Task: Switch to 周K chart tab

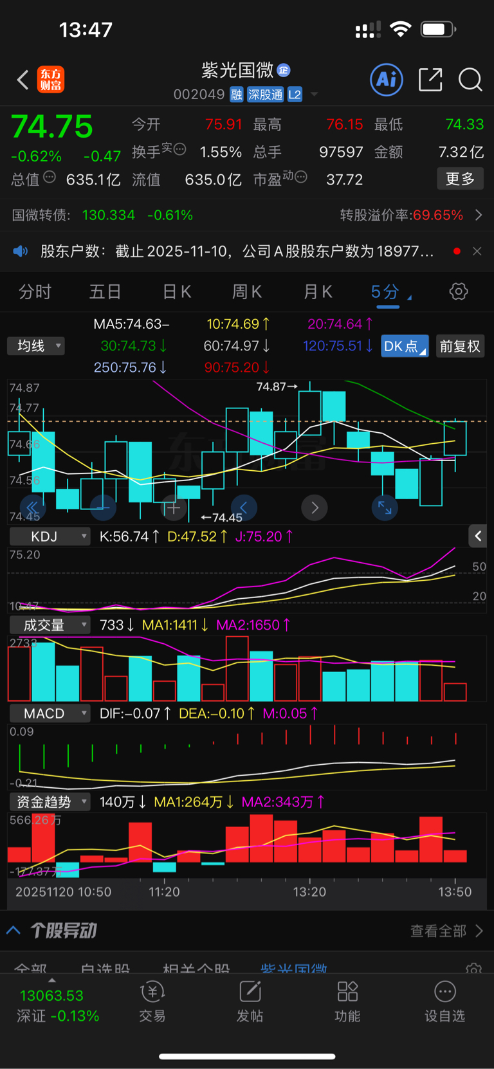Action: 247,292
